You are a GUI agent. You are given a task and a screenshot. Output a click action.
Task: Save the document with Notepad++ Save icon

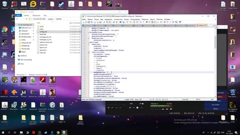(x=89, y=22)
